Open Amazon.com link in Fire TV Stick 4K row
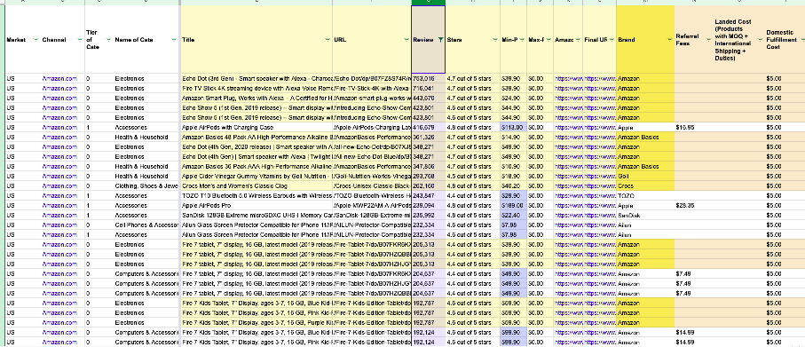805x347 pixels. pyautogui.click(x=59, y=88)
